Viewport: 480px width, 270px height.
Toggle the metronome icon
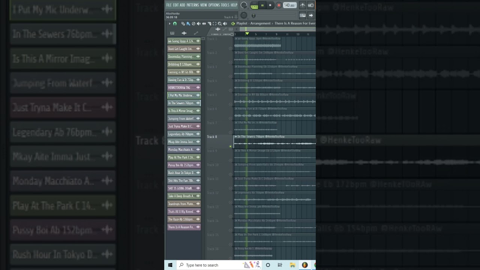coord(303,5)
